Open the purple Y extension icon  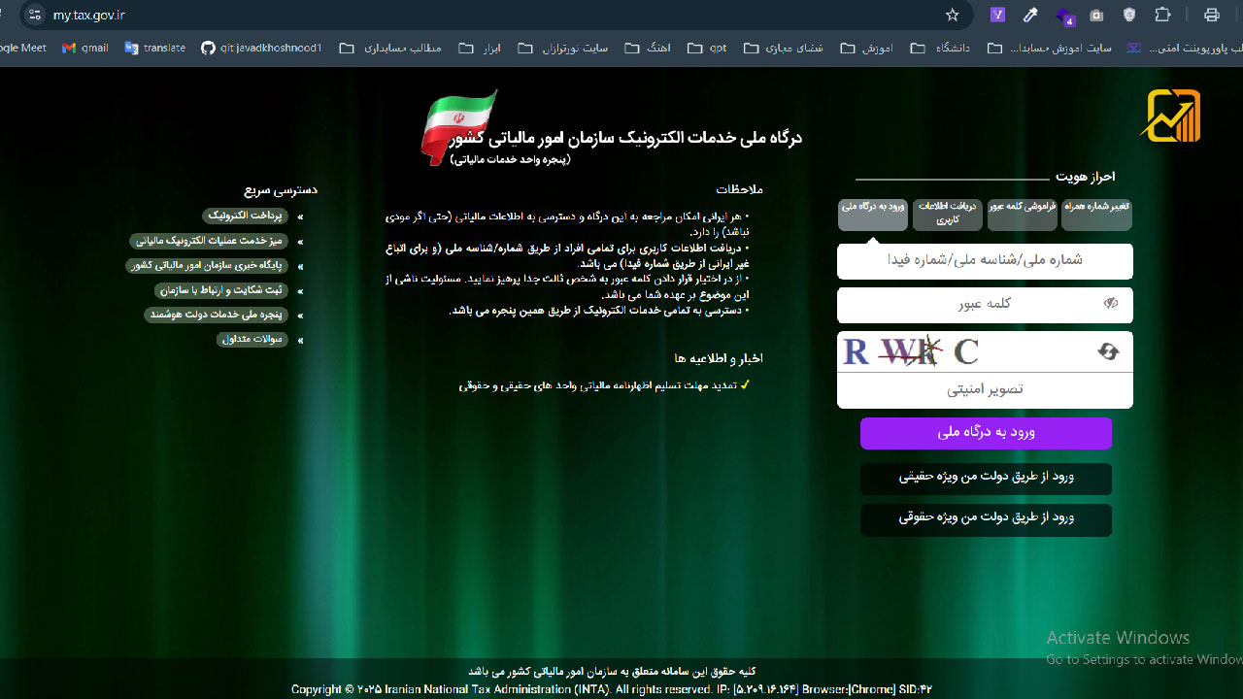(997, 15)
